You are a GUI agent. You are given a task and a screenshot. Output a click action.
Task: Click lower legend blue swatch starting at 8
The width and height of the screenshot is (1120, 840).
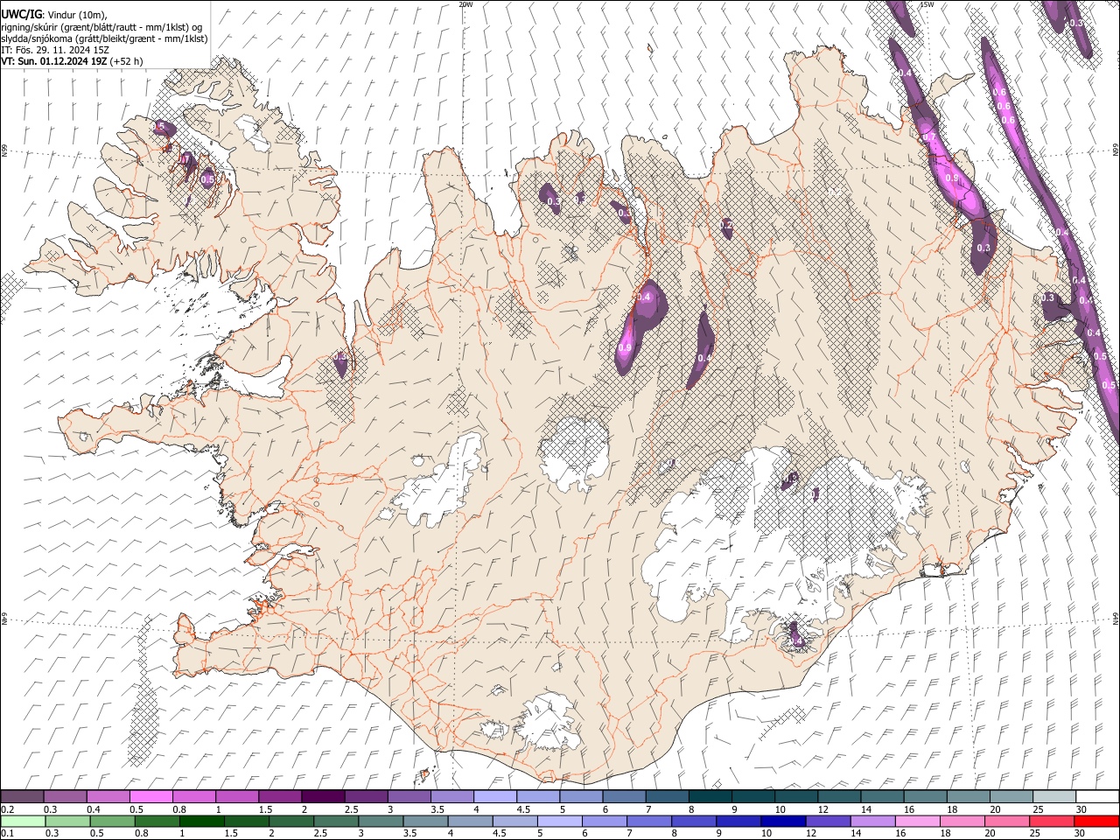point(693,821)
